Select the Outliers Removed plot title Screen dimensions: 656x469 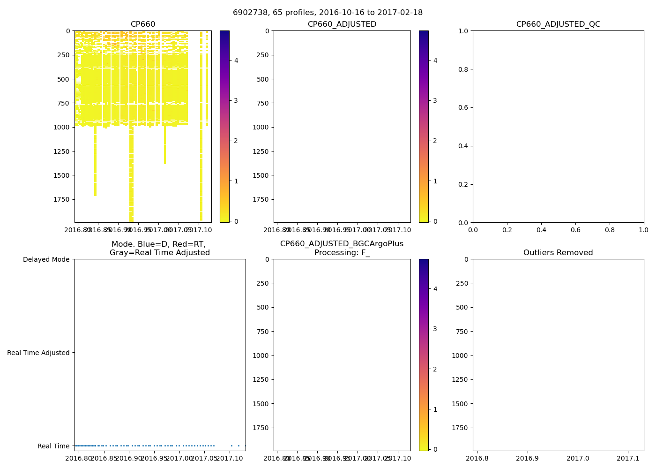tap(558, 253)
